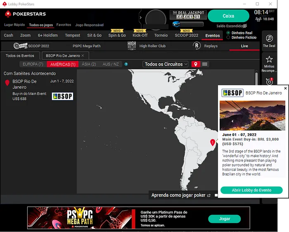Click previous arrow on Rio photo
This screenshot has width=289, height=232.
coord(232,121)
